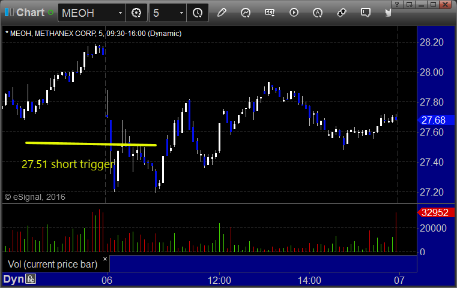Expand the interval dropdown arrow
The height and width of the screenshot is (288, 457).
point(181,13)
